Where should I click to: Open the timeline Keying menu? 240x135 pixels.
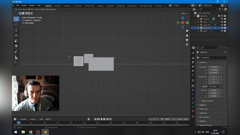[x=34, y=119]
